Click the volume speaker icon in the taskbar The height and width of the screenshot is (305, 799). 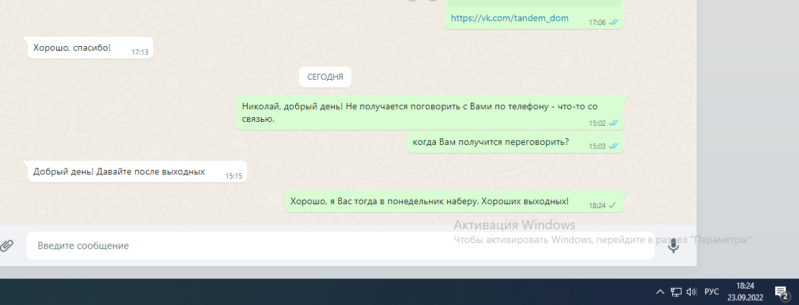[691, 292]
